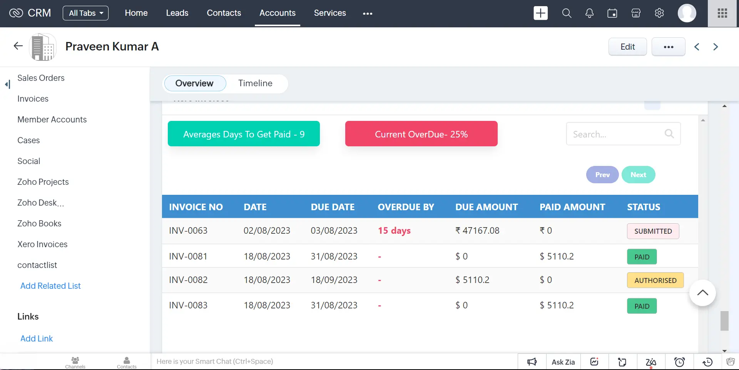The height and width of the screenshot is (370, 739).
Task: Select the Contacts module tab
Action: click(224, 13)
